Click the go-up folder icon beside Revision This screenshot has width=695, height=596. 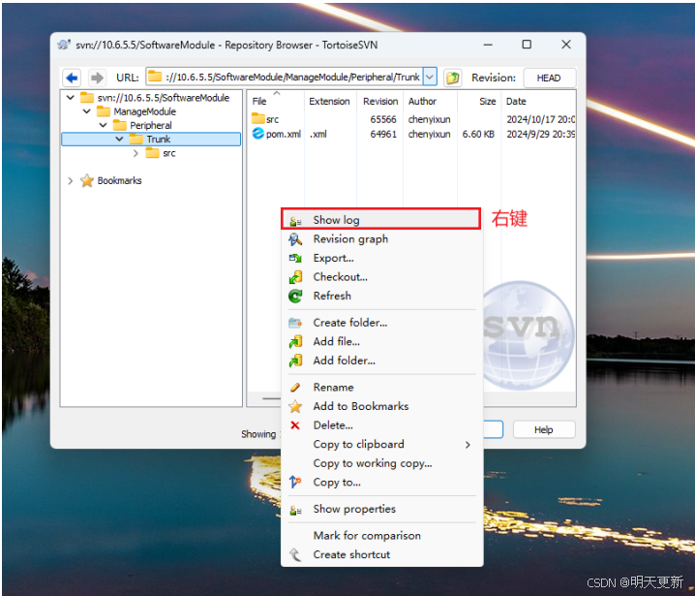(x=452, y=78)
